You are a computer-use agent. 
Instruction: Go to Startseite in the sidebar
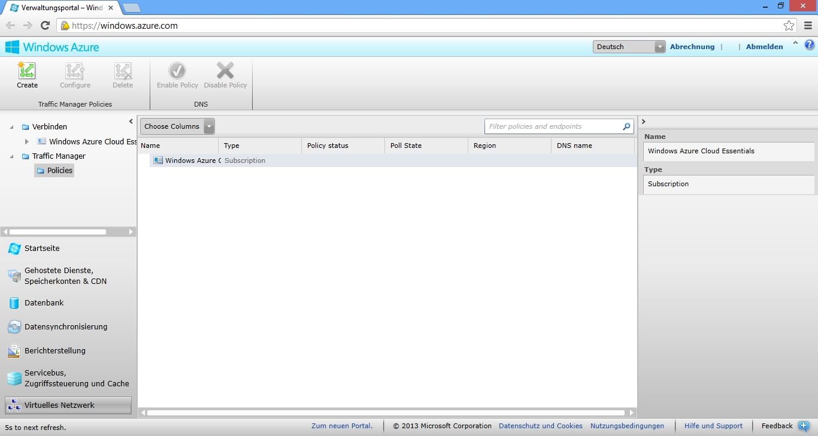[42, 249]
